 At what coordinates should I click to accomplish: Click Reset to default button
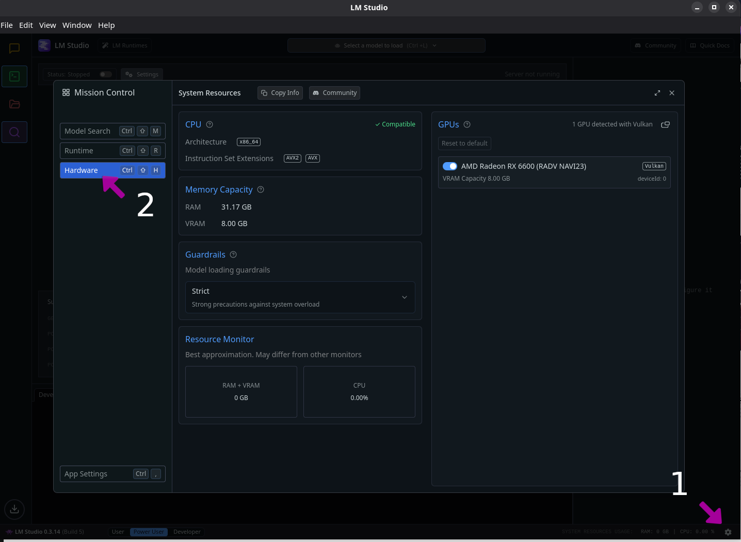pos(464,144)
